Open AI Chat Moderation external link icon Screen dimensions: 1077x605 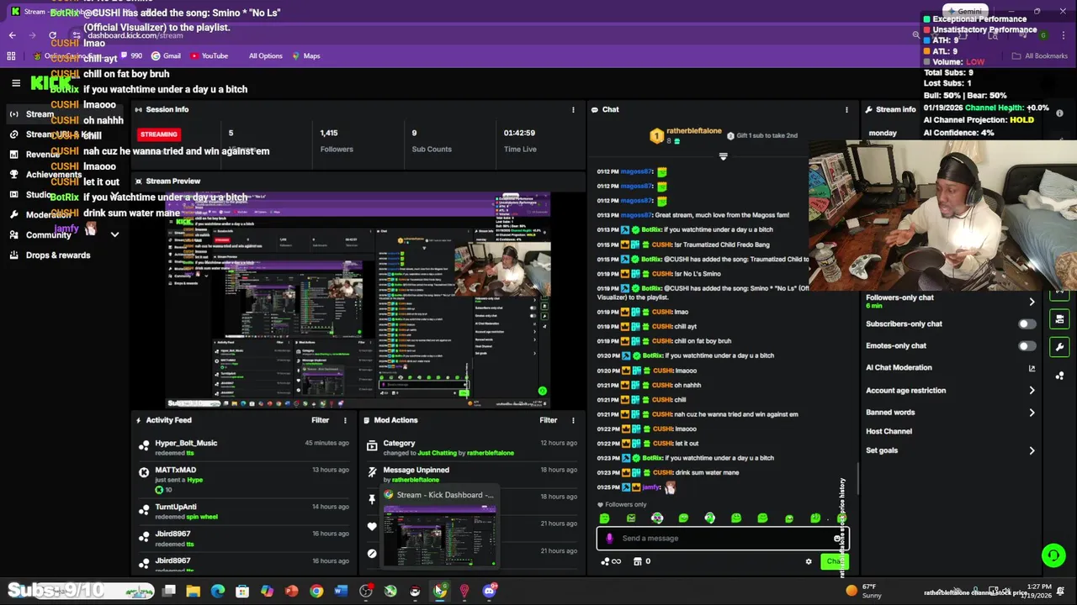[x=1032, y=368]
